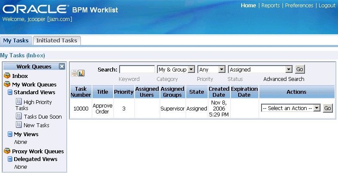Click the Assigned state cell in the task row
This screenshot has width=338, height=173.
click(x=197, y=109)
